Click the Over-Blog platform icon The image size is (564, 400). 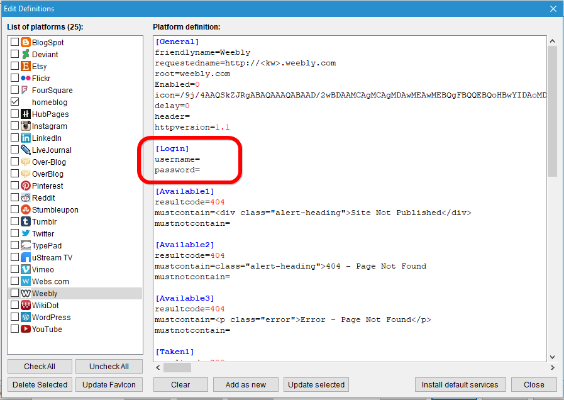[26, 162]
